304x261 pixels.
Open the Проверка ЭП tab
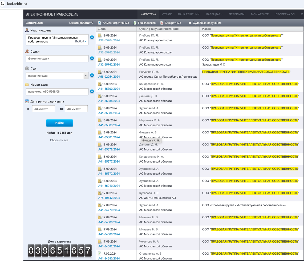[285, 14]
